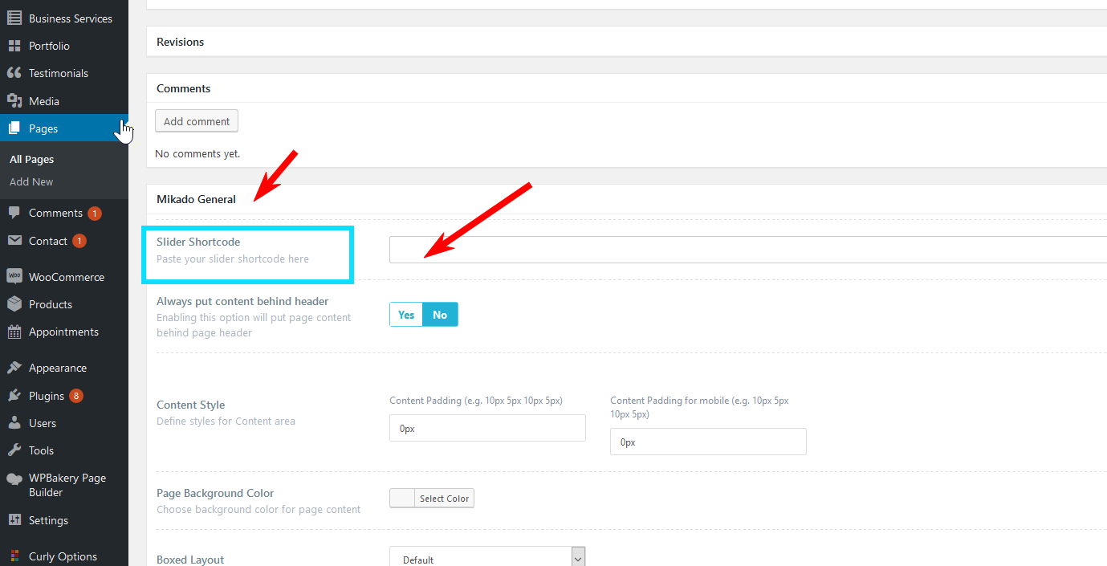Screen dimensions: 1107x566
Task: Open All Pages submenu link
Action: (31, 159)
